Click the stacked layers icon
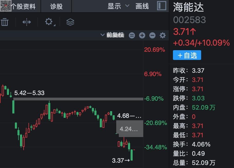 (x=70, y=22)
